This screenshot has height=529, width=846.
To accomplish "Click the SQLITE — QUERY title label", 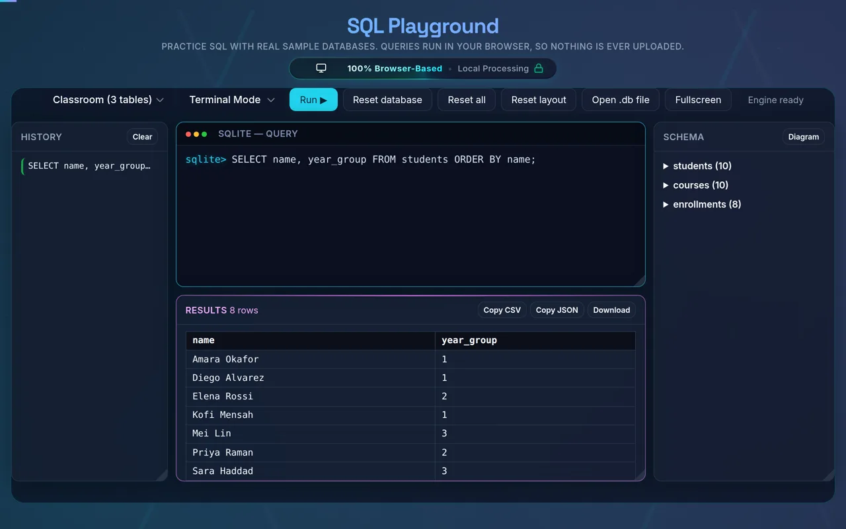I will [x=258, y=134].
